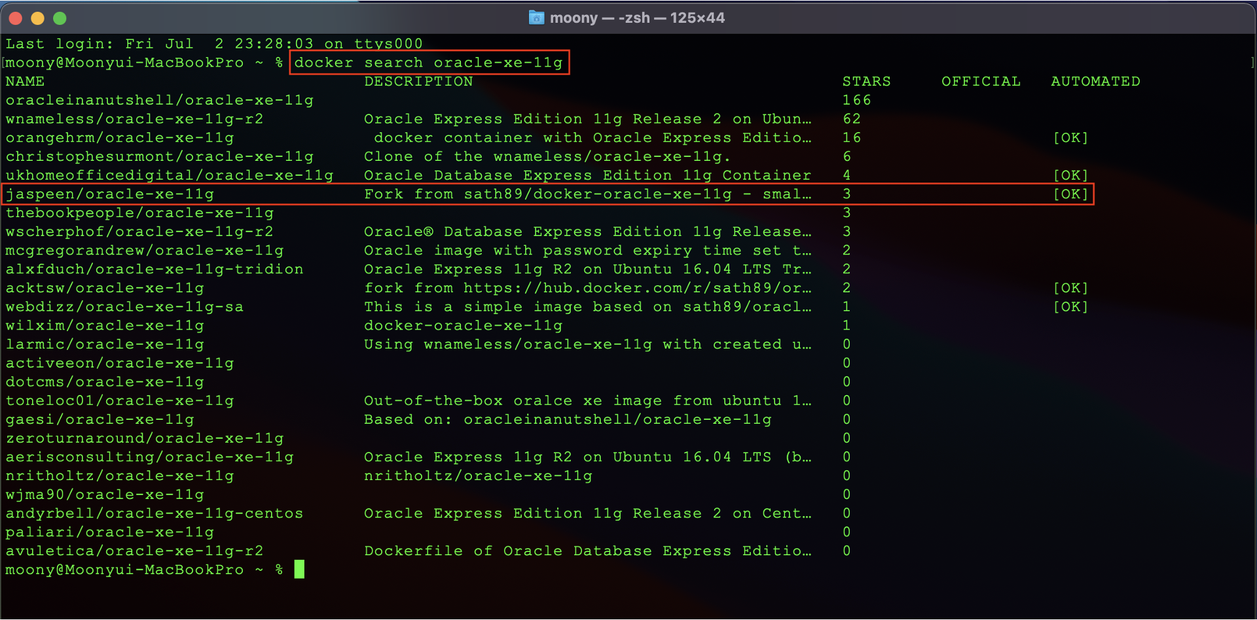Select 'jaspeen/oracle-xe-11g' image name

110,194
